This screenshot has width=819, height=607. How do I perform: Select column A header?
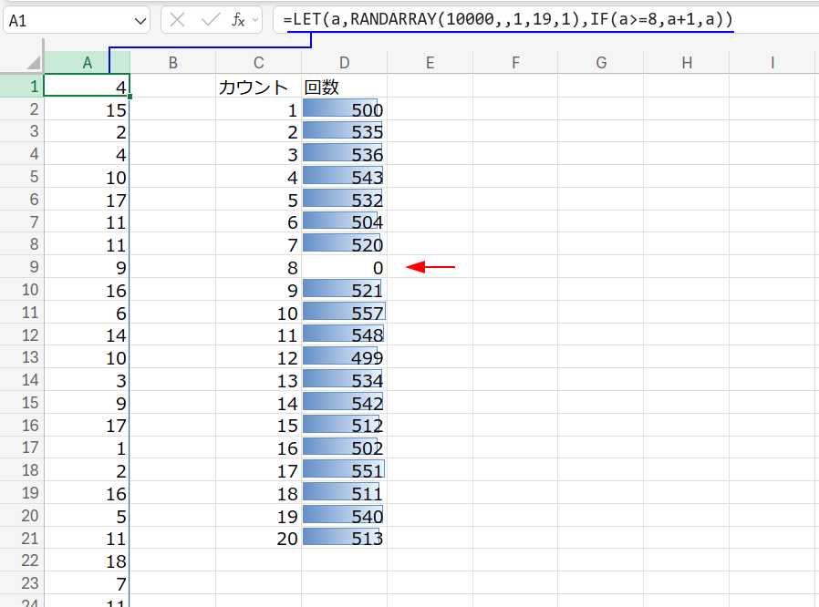87,62
